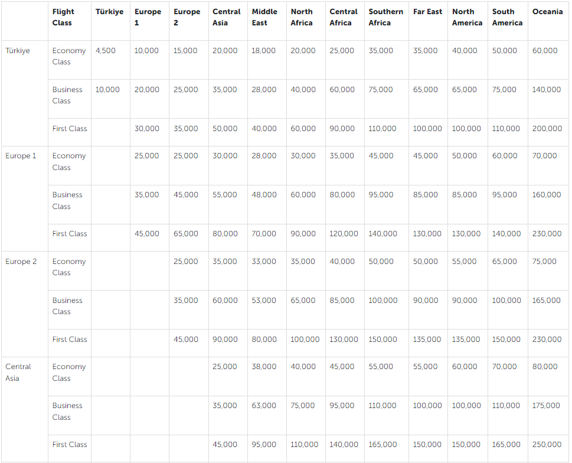Select the Türkiye row label in first column
Image resolution: width=572 pixels, height=463 pixels.
tap(18, 51)
